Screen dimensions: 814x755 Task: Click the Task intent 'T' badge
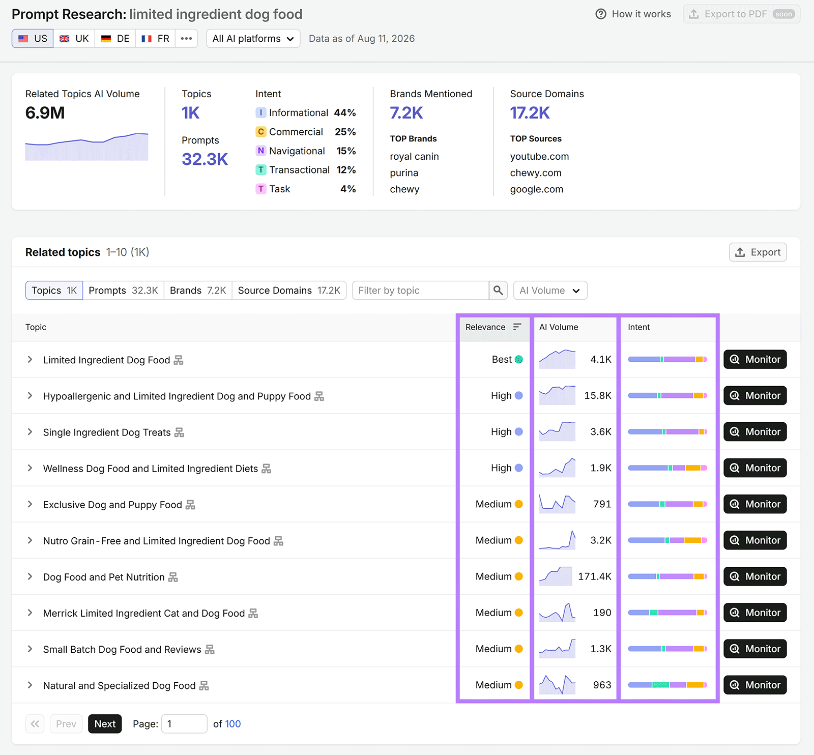click(261, 189)
